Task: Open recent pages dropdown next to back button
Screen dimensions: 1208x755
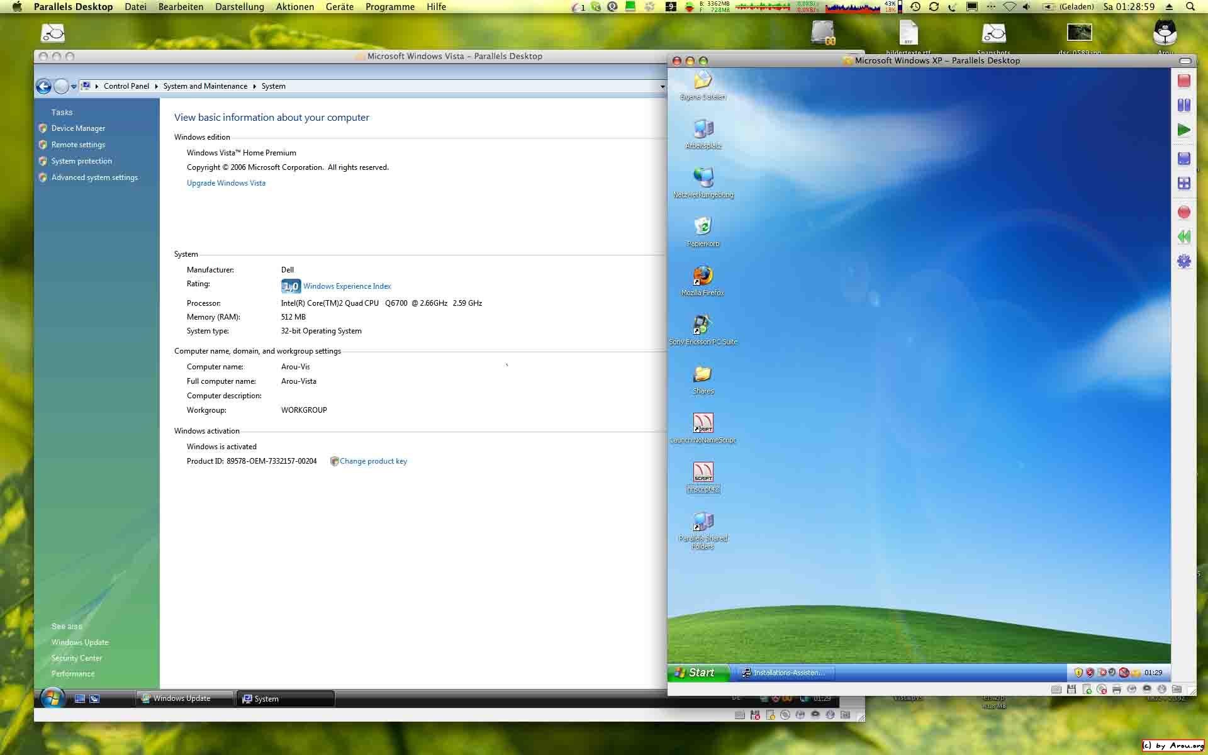Action: tap(74, 86)
